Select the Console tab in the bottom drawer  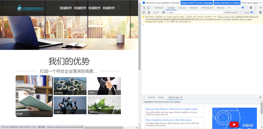click(151, 97)
